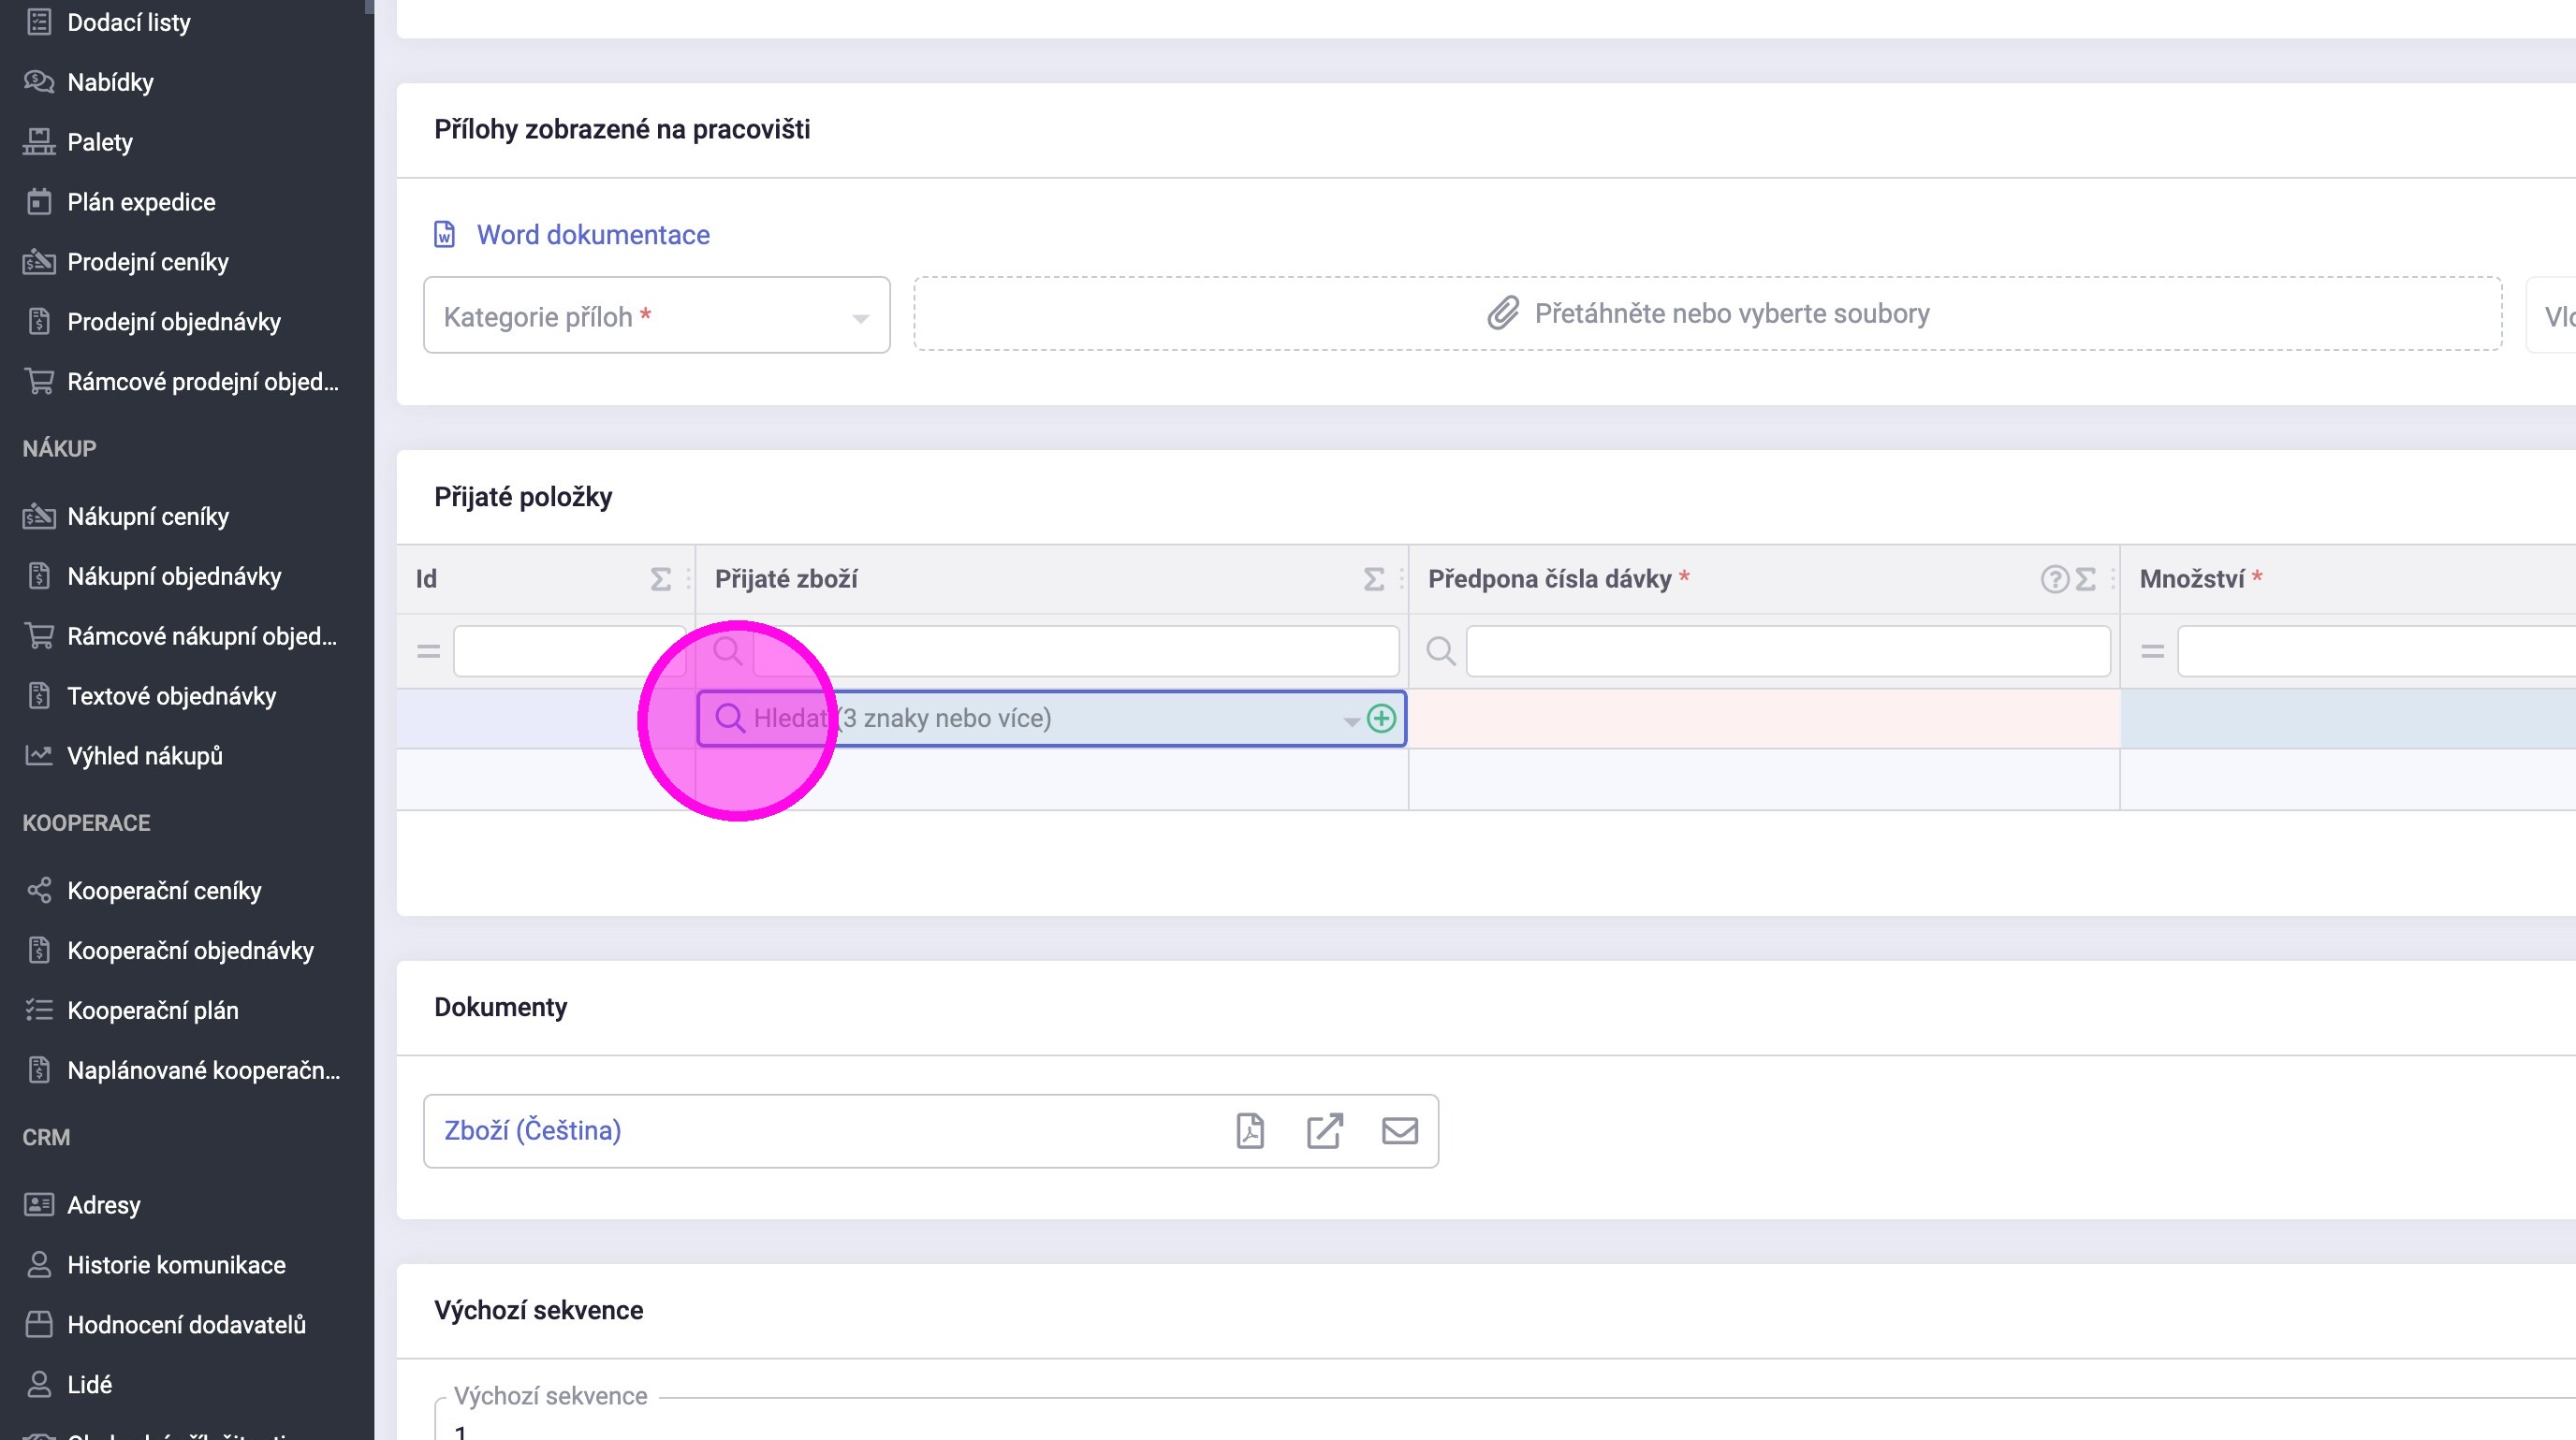Click search filter icon in Předpona čísla dávky column
2576x1440 pixels.
(x=1440, y=651)
